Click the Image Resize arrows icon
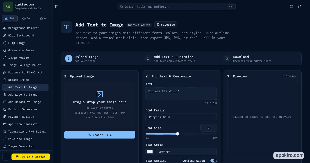The width and height of the screenshot is (310, 163). pos(5,58)
